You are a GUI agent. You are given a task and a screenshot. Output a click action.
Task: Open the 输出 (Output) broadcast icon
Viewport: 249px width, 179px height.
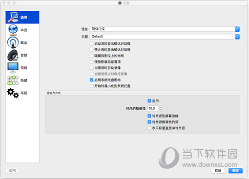[13, 42]
